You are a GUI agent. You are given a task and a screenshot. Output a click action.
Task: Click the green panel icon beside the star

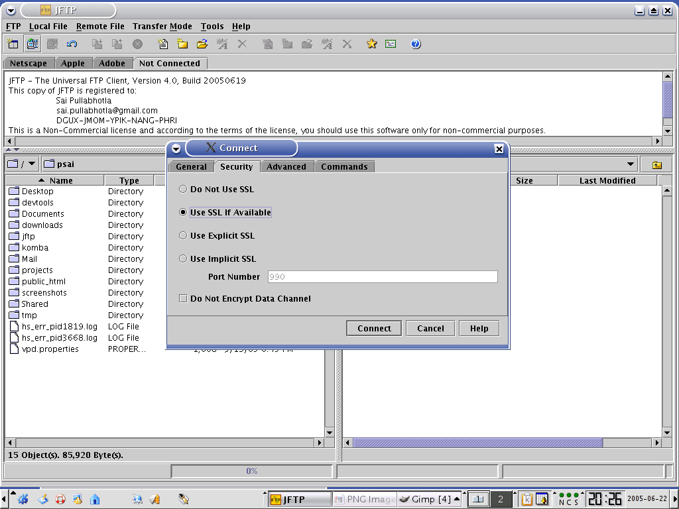(391, 44)
